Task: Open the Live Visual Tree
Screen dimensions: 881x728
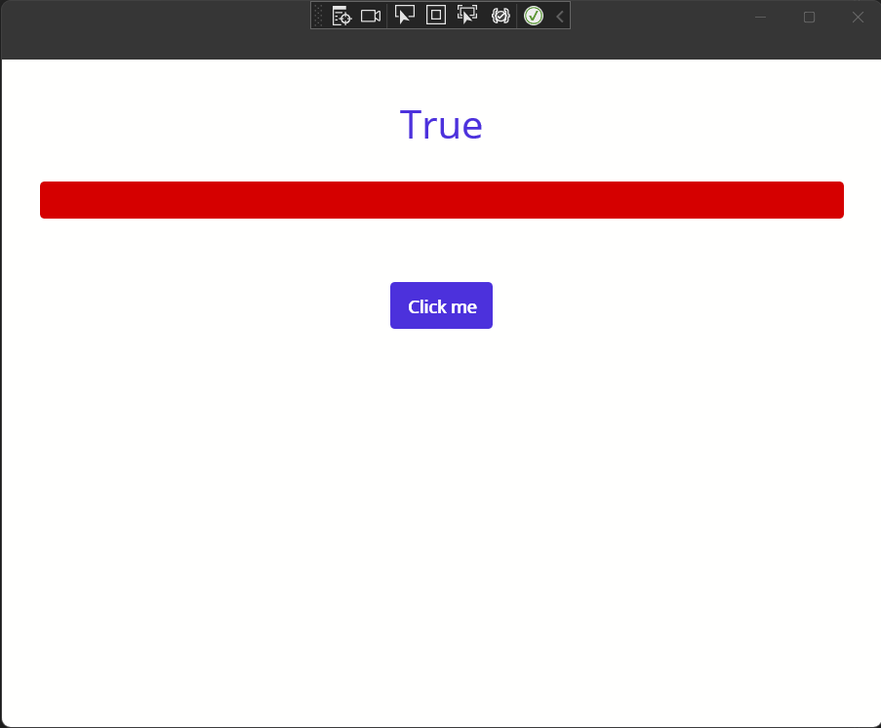Action: [341, 15]
